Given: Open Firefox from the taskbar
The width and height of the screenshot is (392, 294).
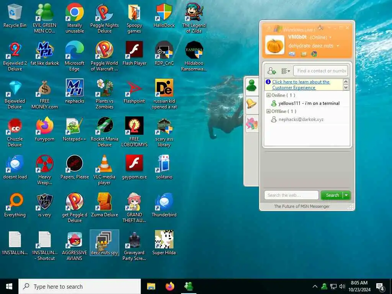Looking at the screenshot, I should (x=170, y=286).
